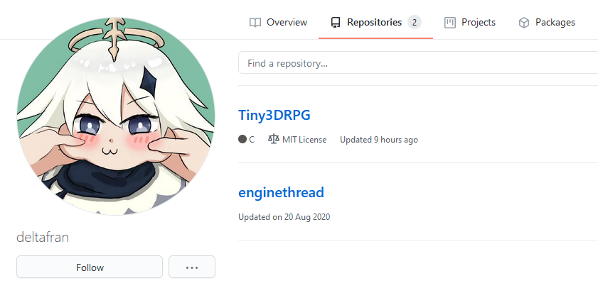
Task: Follow the user deltafran
Action: [x=90, y=267]
